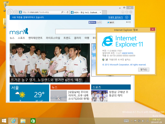Click the volume speaker tray icon
Viewport: 165px width, 124px height.
(x=143, y=121)
